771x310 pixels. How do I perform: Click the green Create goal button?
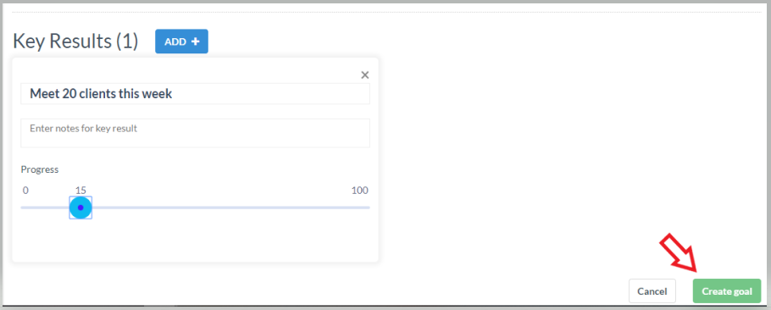727,291
